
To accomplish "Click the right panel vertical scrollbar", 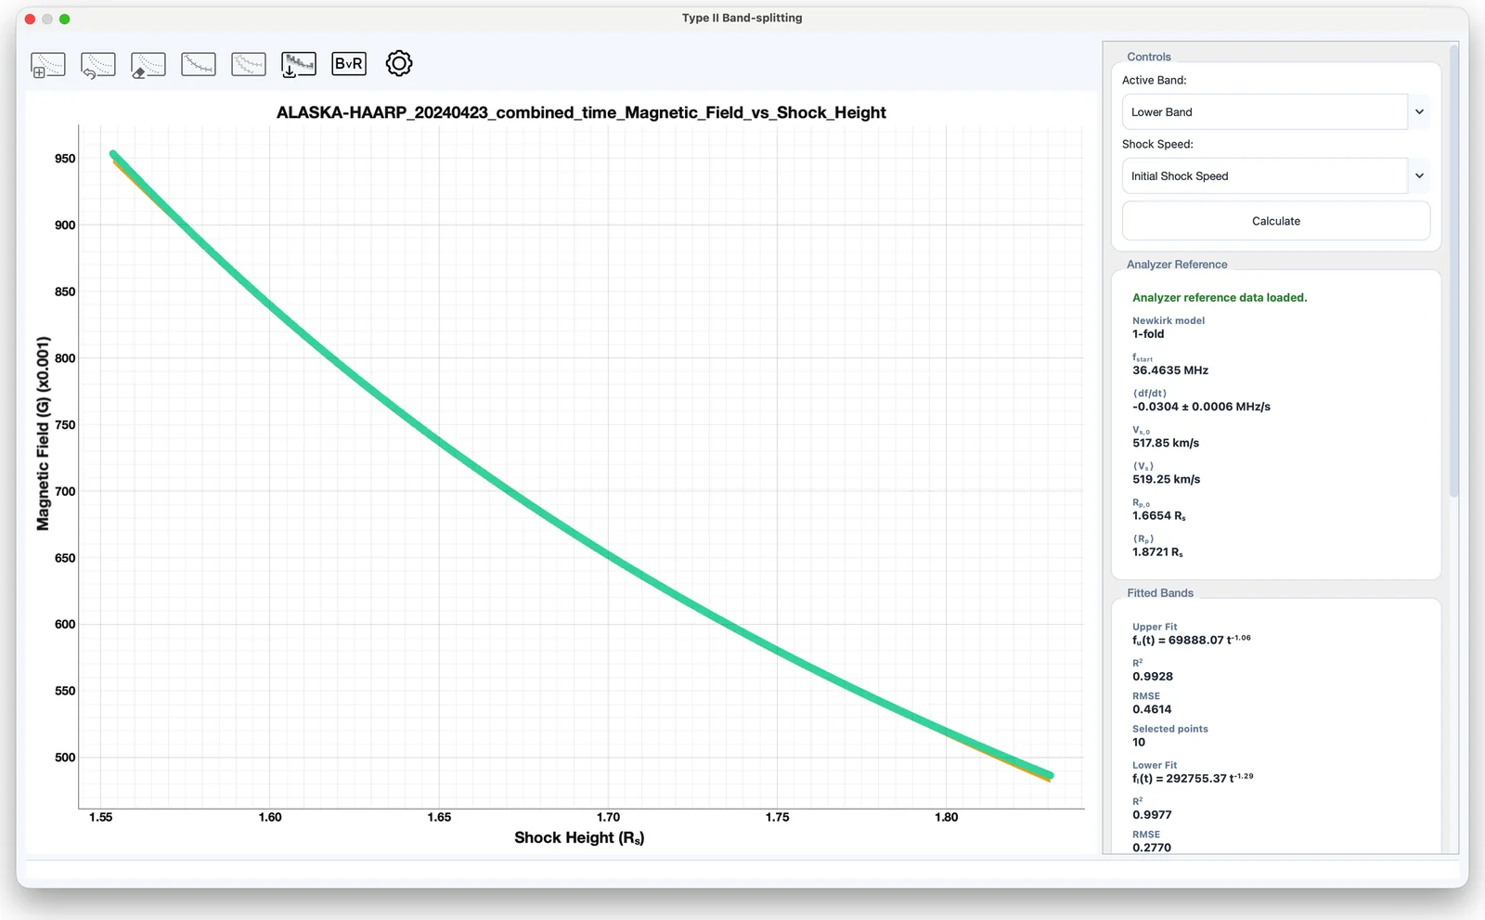I will [x=1453, y=269].
